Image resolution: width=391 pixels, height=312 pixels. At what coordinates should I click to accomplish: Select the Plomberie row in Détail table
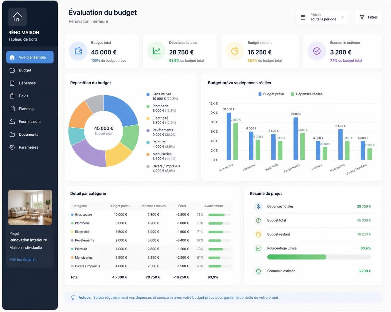click(x=152, y=223)
